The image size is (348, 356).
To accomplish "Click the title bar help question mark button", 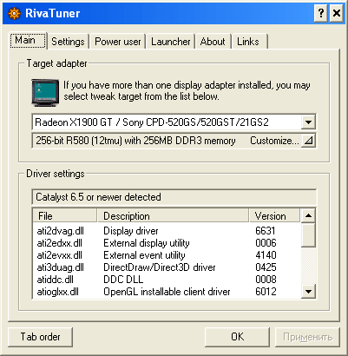I will coord(321,13).
